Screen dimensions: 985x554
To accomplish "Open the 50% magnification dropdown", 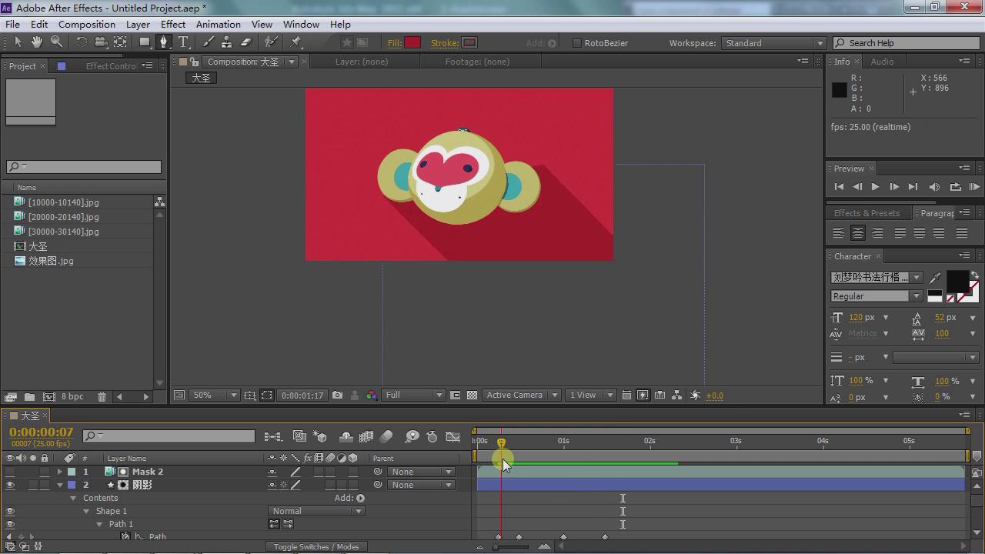I will click(215, 395).
